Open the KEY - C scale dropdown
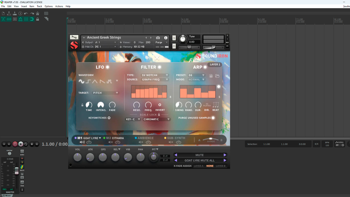Viewport: 350px width, 197px height. tap(133, 119)
